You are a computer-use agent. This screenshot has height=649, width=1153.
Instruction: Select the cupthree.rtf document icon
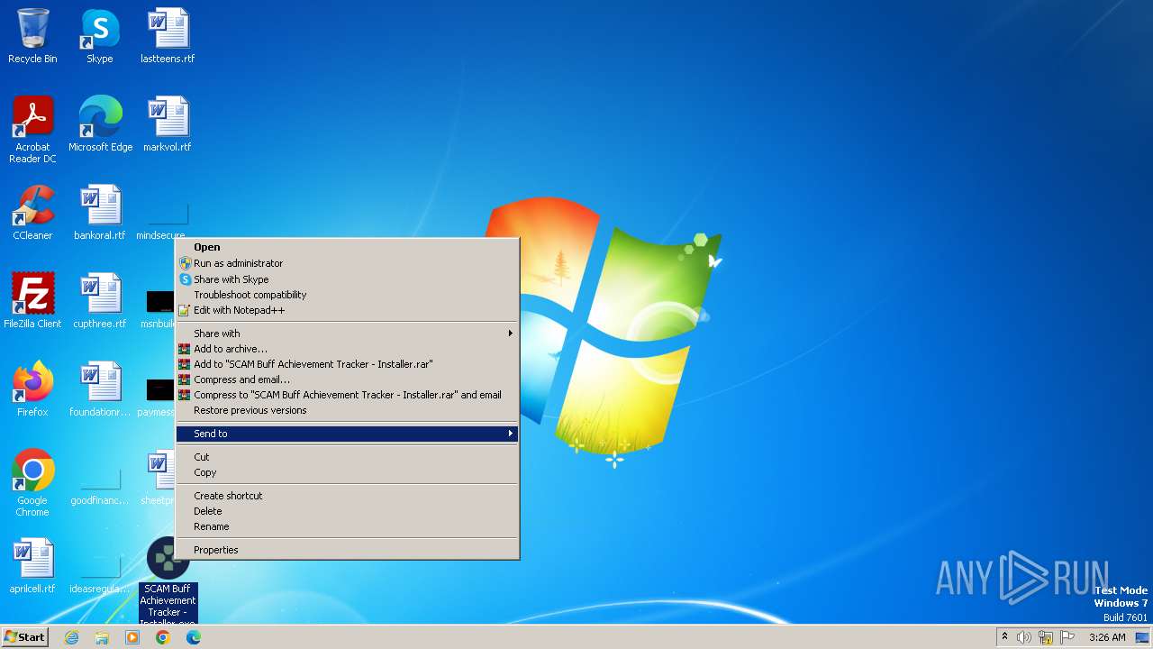(100, 301)
